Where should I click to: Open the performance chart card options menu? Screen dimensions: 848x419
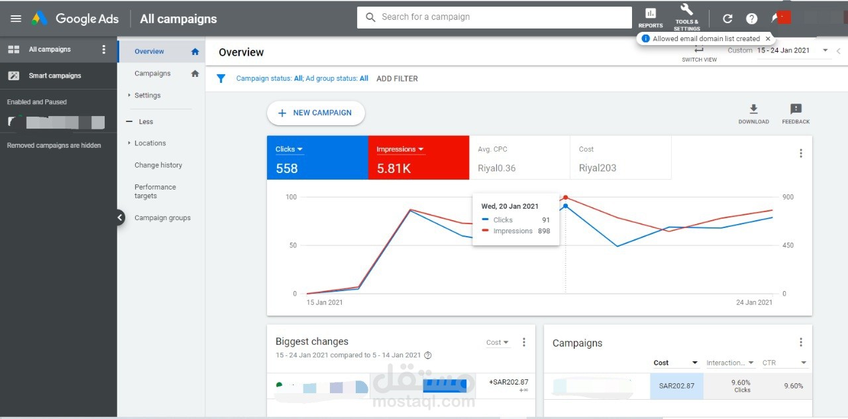click(x=800, y=153)
